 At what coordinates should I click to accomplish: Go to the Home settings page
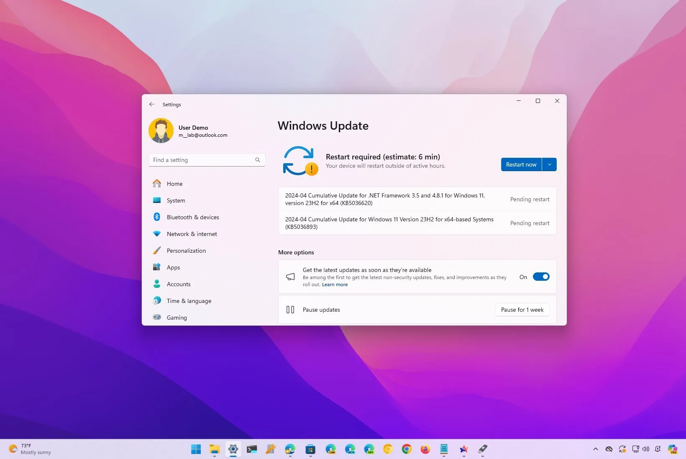(x=174, y=184)
